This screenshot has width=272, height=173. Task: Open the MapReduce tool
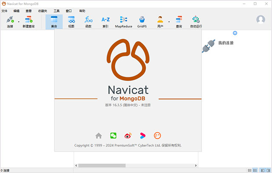124,21
